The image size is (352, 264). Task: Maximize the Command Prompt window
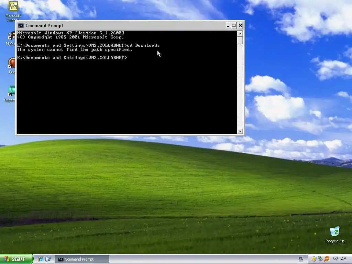point(234,25)
